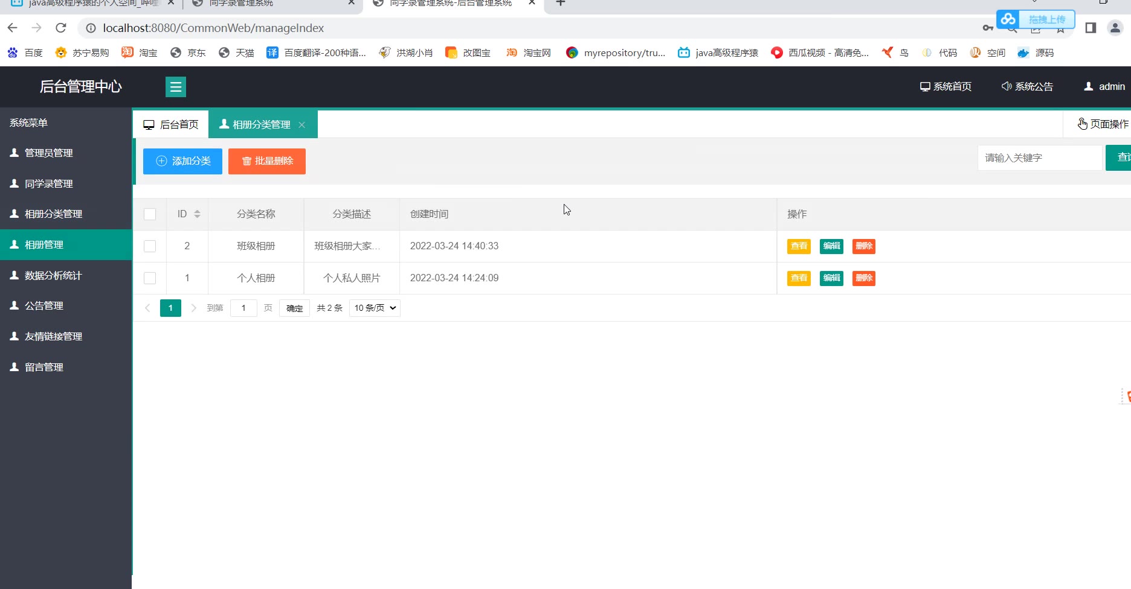Click the 批量删除 button
The height and width of the screenshot is (589, 1131).
tap(267, 161)
